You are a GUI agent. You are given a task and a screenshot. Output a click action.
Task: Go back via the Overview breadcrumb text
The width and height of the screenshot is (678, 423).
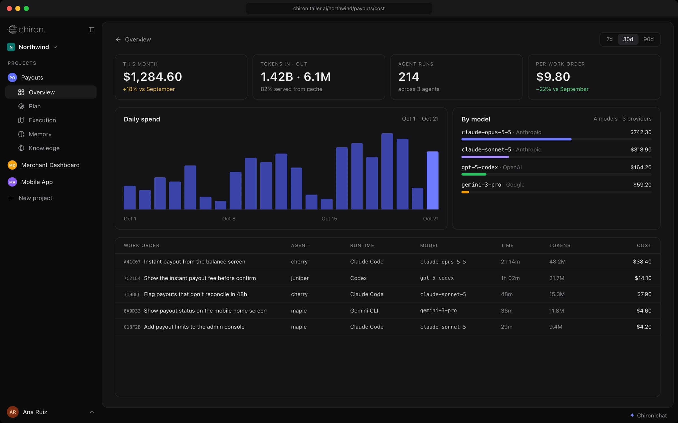[x=138, y=39]
